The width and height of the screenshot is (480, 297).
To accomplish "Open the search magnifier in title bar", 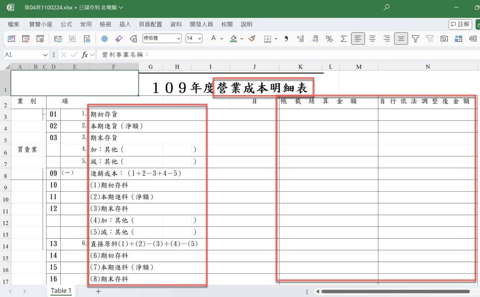I will [x=386, y=7].
